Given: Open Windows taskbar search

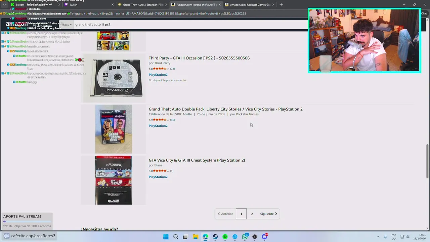Looking at the screenshot, I should [176, 237].
